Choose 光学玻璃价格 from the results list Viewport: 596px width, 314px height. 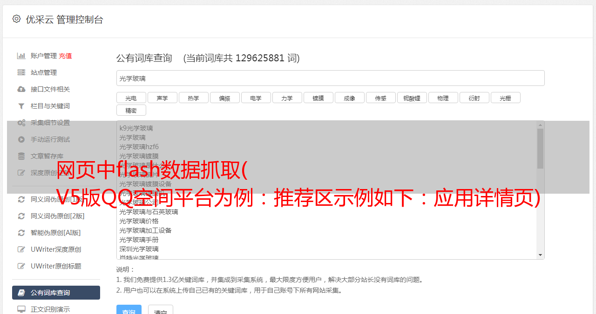coord(139,221)
